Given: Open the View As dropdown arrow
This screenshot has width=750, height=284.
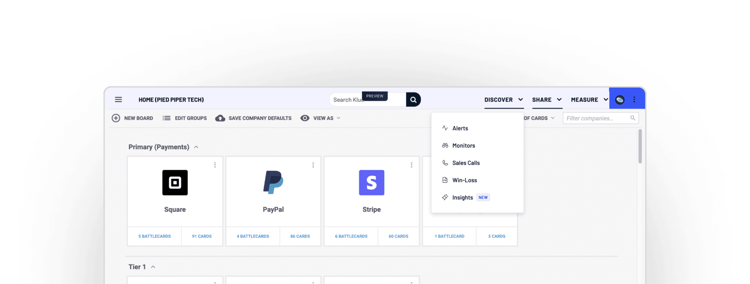Looking at the screenshot, I should (x=339, y=118).
